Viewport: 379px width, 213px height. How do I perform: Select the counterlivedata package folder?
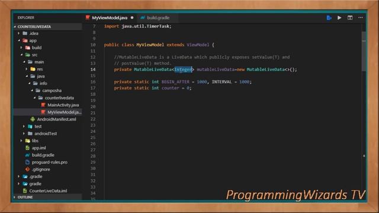[59, 98]
